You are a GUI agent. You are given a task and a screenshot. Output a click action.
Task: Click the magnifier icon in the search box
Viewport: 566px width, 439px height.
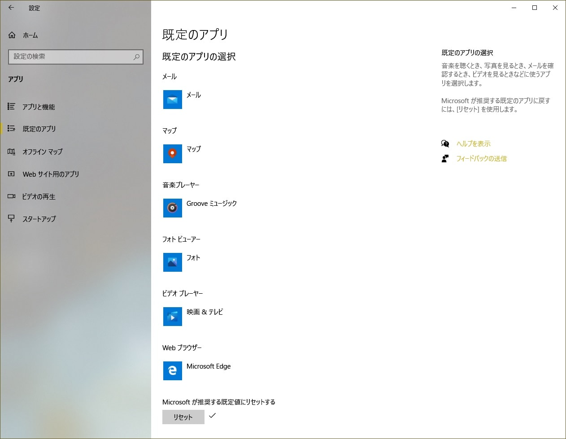(136, 57)
